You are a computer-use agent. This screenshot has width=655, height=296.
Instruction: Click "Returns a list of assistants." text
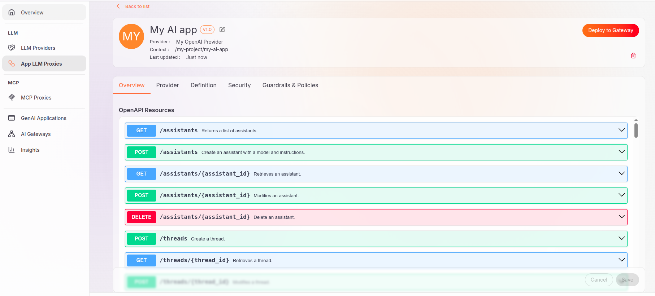coord(229,131)
